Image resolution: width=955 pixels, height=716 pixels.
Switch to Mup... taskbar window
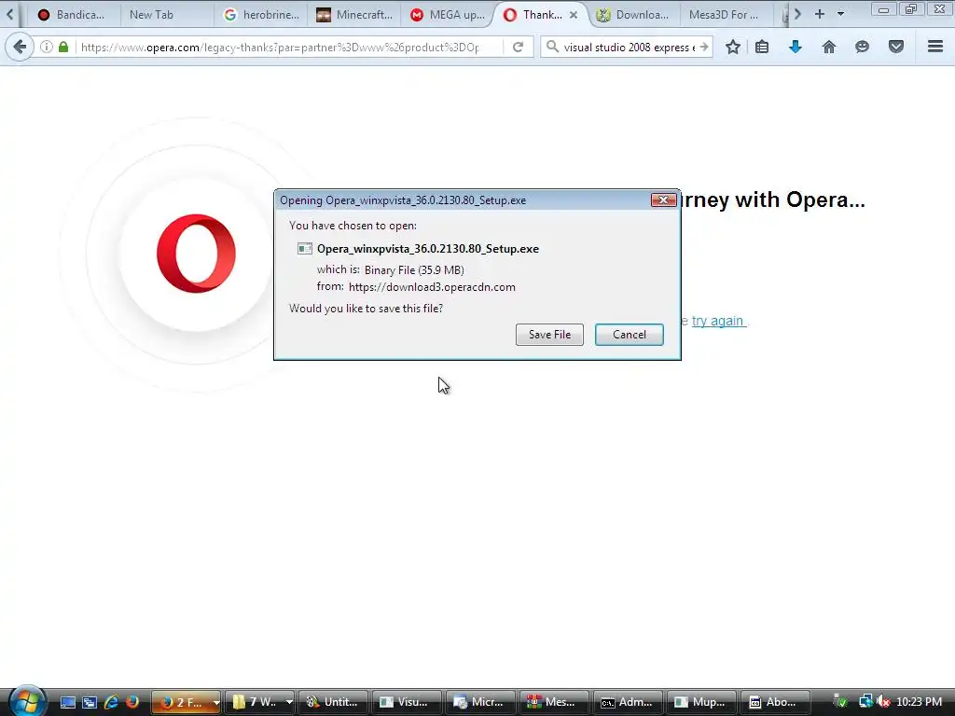click(701, 702)
